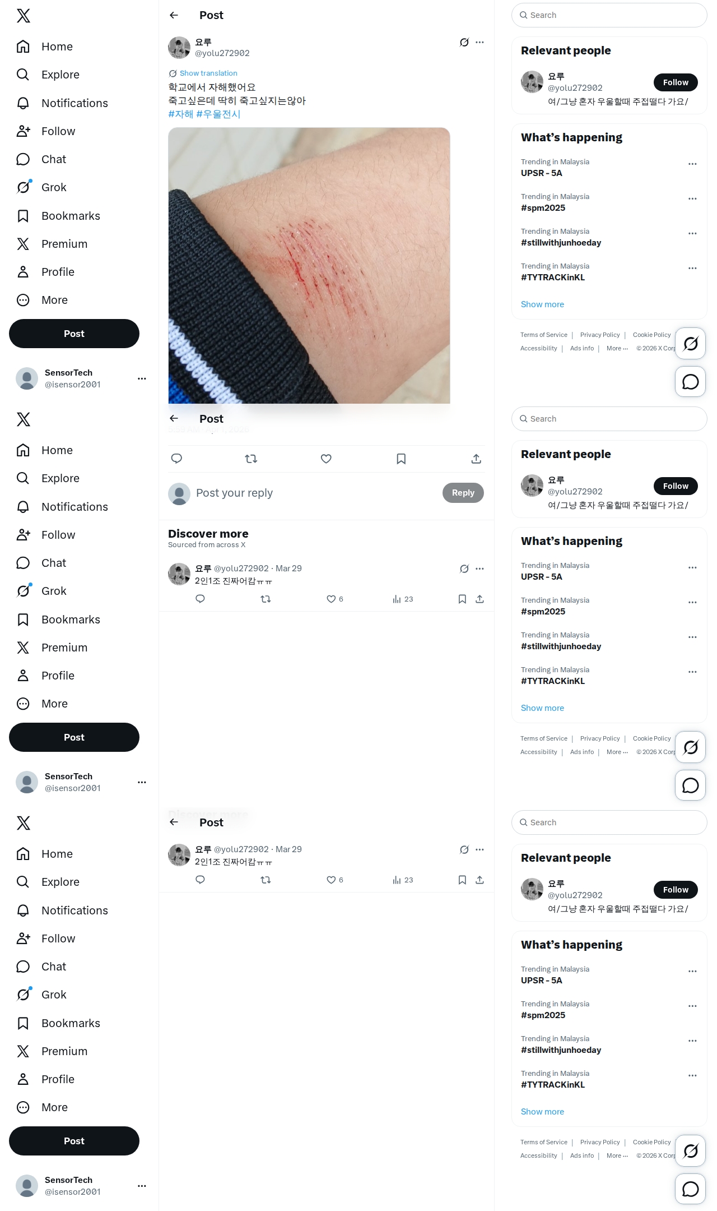Share the main post via share icon
This screenshot has width=717, height=1211.
476,459
